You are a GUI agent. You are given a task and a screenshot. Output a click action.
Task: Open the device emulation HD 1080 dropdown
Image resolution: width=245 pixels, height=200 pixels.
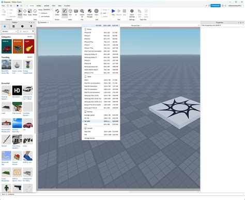coord(101,25)
